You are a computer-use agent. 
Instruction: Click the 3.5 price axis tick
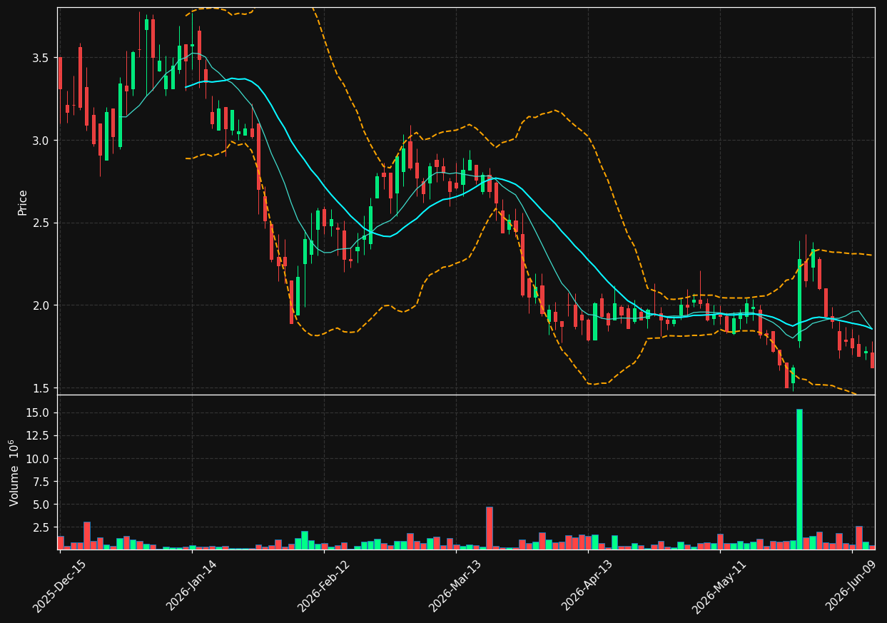pos(40,58)
